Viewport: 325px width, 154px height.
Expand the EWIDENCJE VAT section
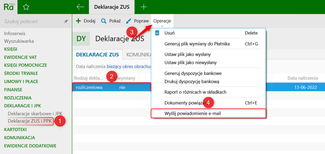20,57
